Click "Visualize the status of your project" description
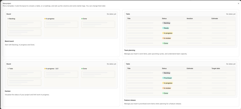Viewport: 241px width, 109px height. [27, 95]
